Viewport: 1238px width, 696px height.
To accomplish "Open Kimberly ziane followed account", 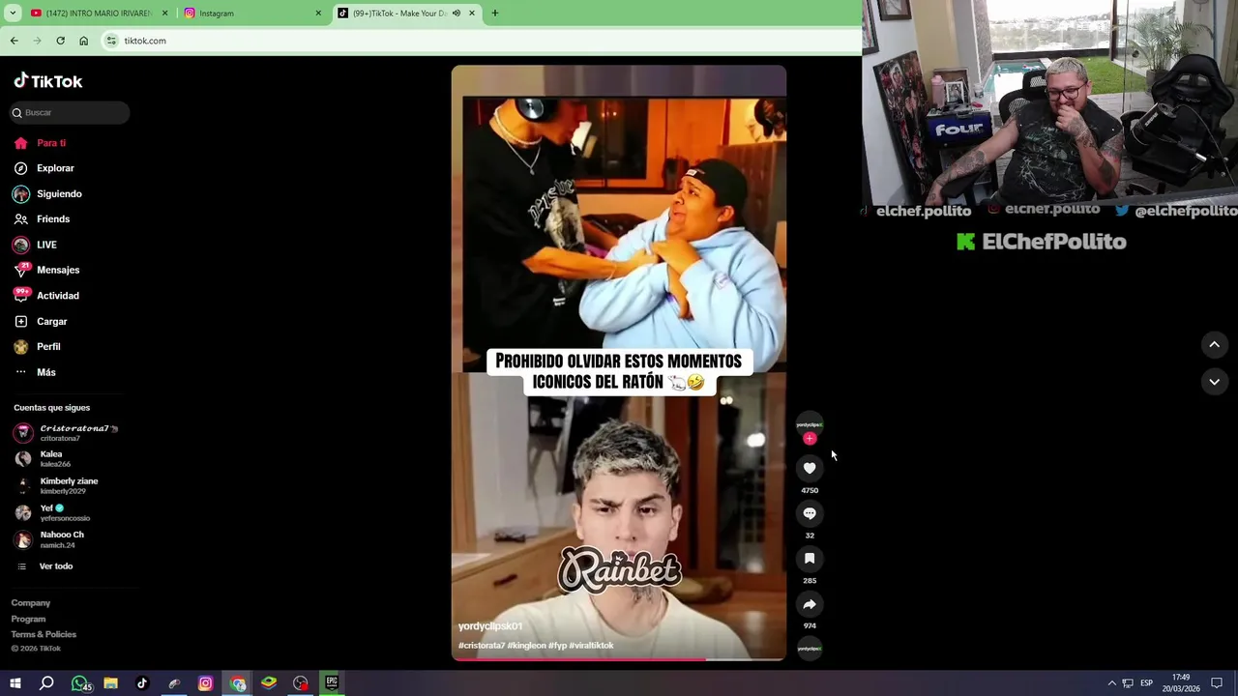I will coord(56,485).
